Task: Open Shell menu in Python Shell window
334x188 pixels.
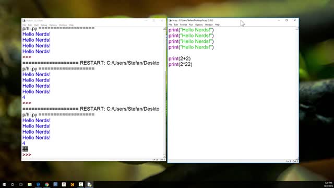Action: tap(36, 25)
